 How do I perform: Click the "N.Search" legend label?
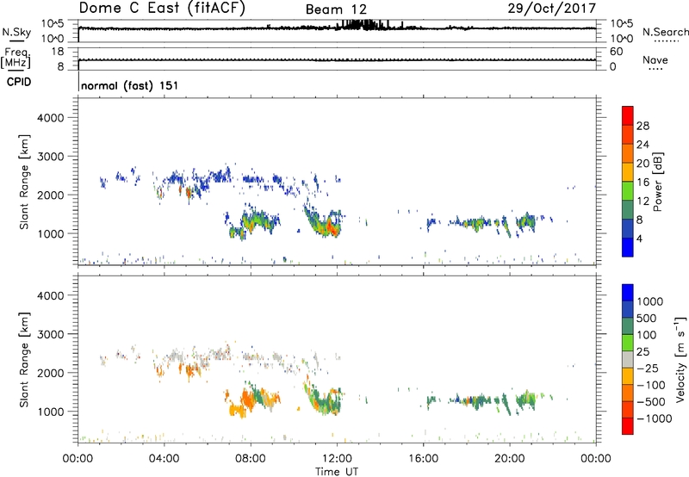pos(665,32)
